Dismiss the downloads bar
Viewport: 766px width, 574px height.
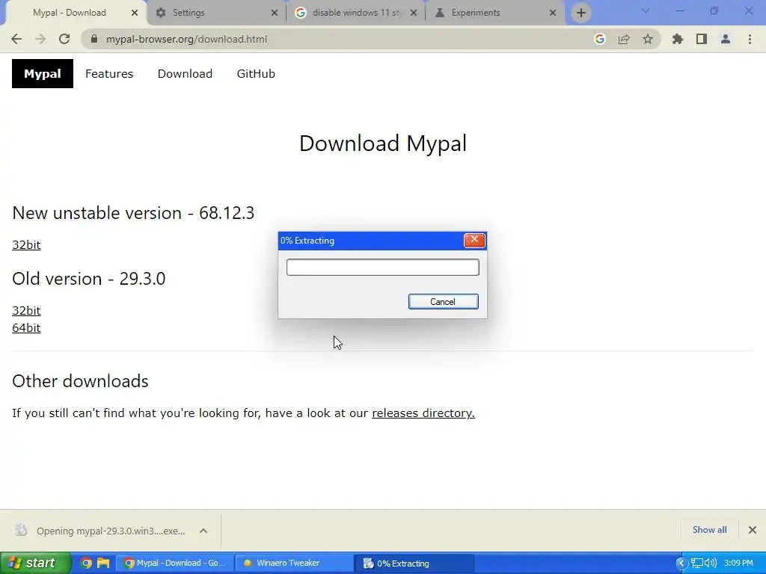[753, 530]
